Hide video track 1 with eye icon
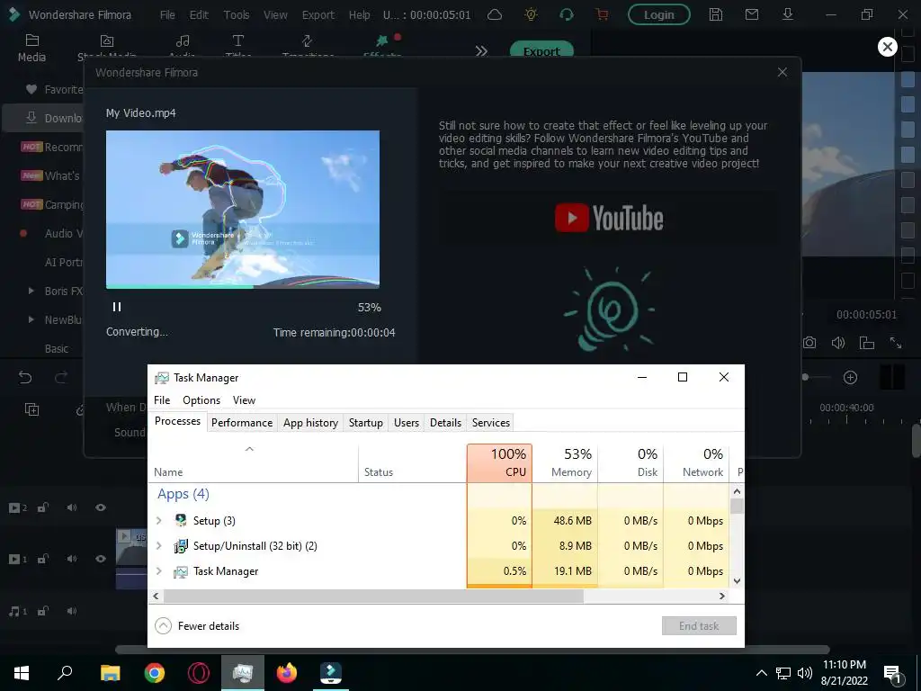Image resolution: width=921 pixels, height=691 pixels. 101,559
